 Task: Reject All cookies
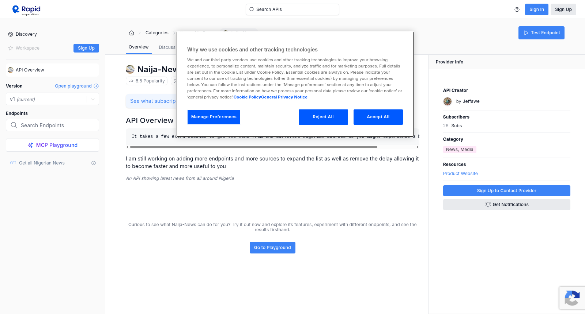click(323, 117)
